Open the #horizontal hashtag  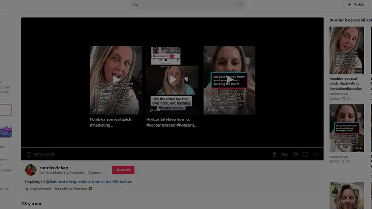(101, 182)
